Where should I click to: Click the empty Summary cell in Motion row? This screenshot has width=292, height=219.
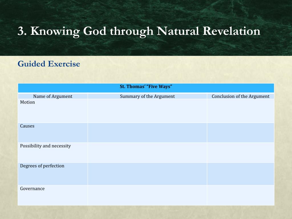147,111
